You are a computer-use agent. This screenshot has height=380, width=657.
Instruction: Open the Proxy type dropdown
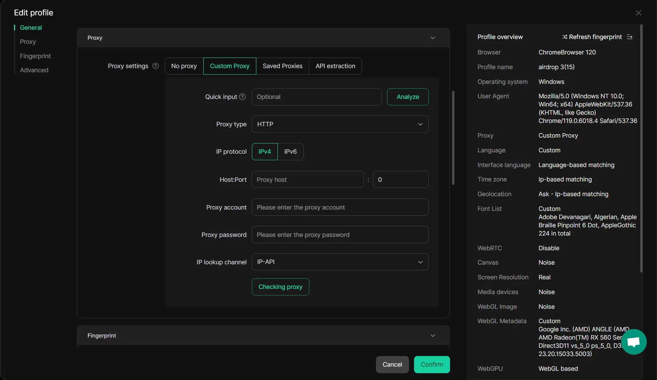click(x=340, y=124)
